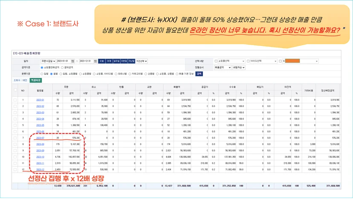This screenshot has width=353, height=206.
Task: Tick the checkbox for row 2023-09
Action: coord(15,151)
